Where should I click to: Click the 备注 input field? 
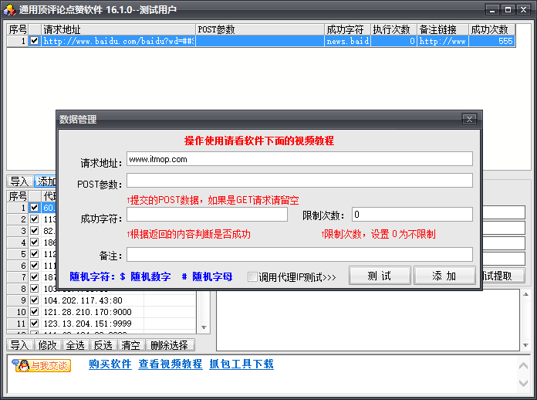pyautogui.click(x=299, y=255)
